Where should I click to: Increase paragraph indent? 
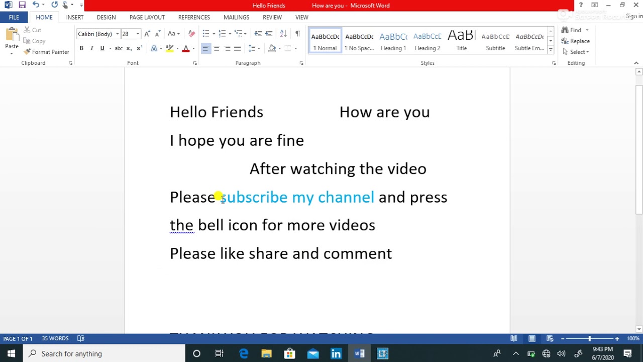click(269, 34)
